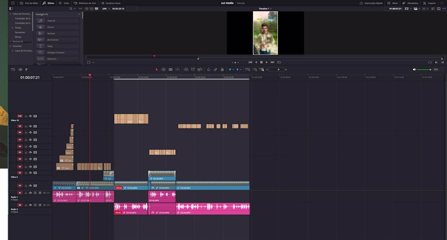Lock the V1 video track
Screen dimensions: 447x240
click(x=26, y=185)
